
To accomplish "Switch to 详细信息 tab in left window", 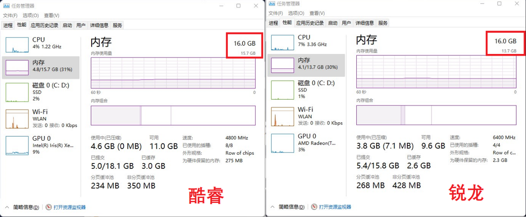I will click(99, 25).
